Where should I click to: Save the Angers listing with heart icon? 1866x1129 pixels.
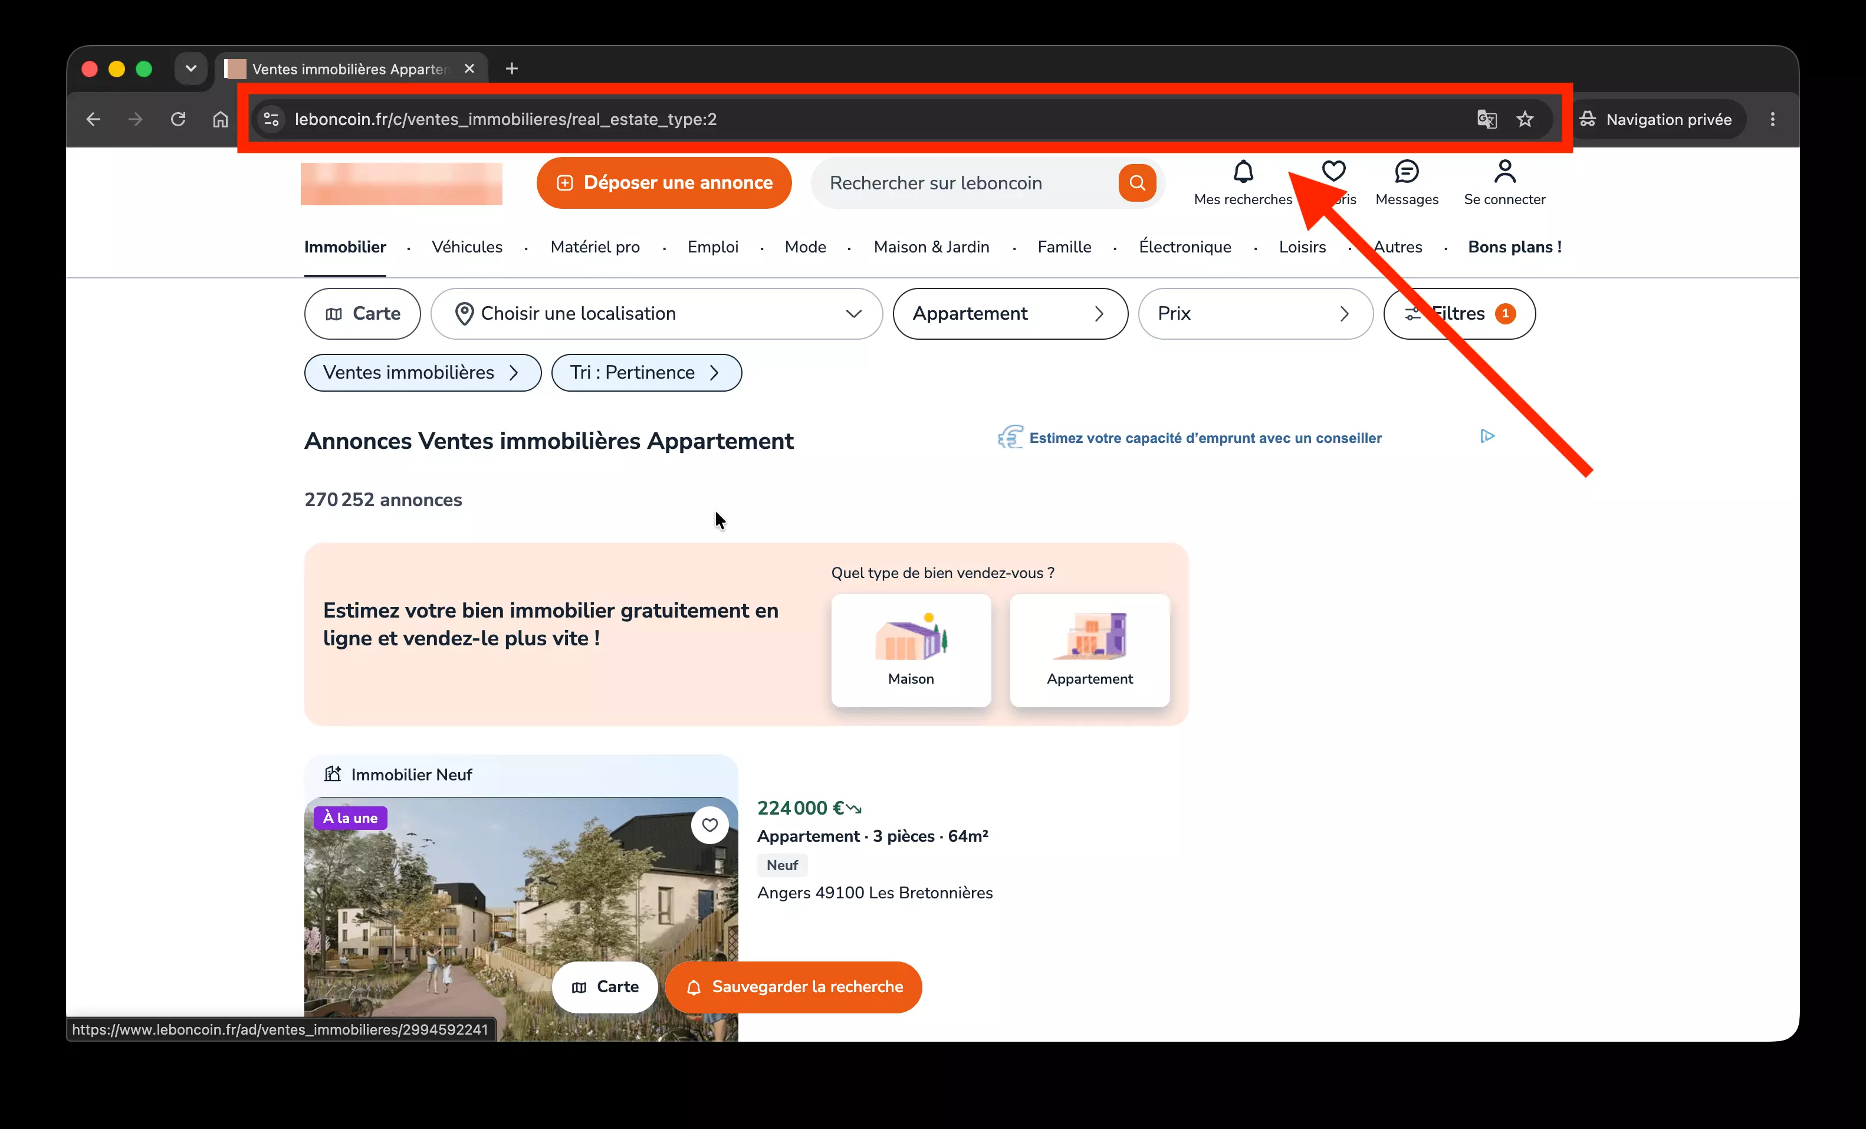coord(709,825)
